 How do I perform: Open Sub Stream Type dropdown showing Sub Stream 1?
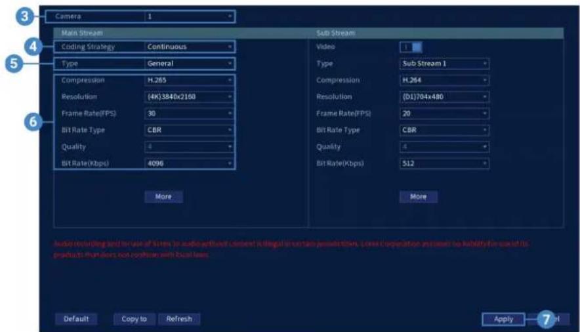pos(444,64)
